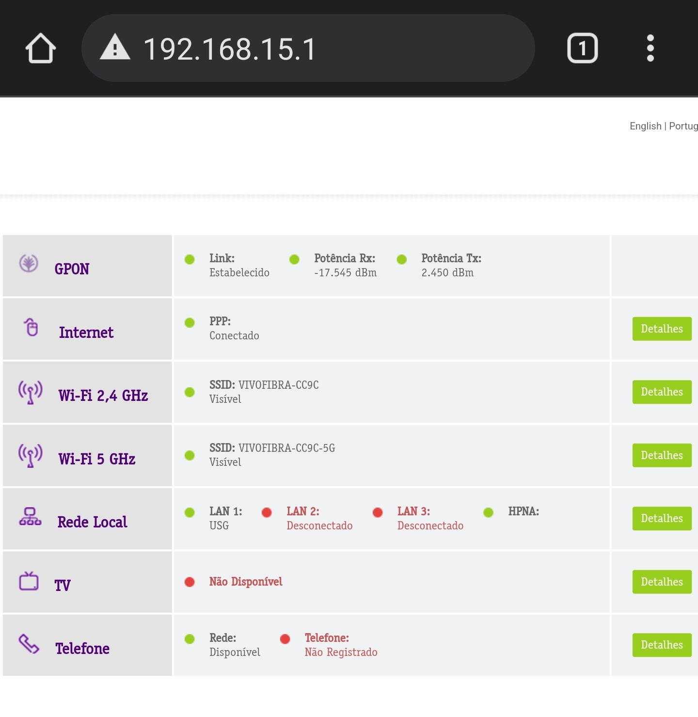Select the Internet section label
This screenshot has height=717, width=698.
pos(86,333)
